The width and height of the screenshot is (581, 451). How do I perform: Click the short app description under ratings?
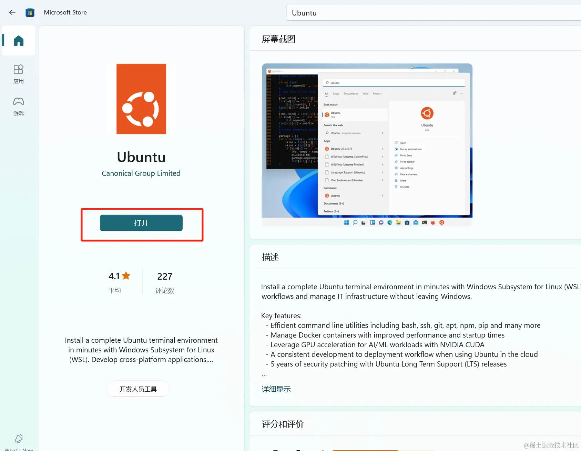click(141, 350)
